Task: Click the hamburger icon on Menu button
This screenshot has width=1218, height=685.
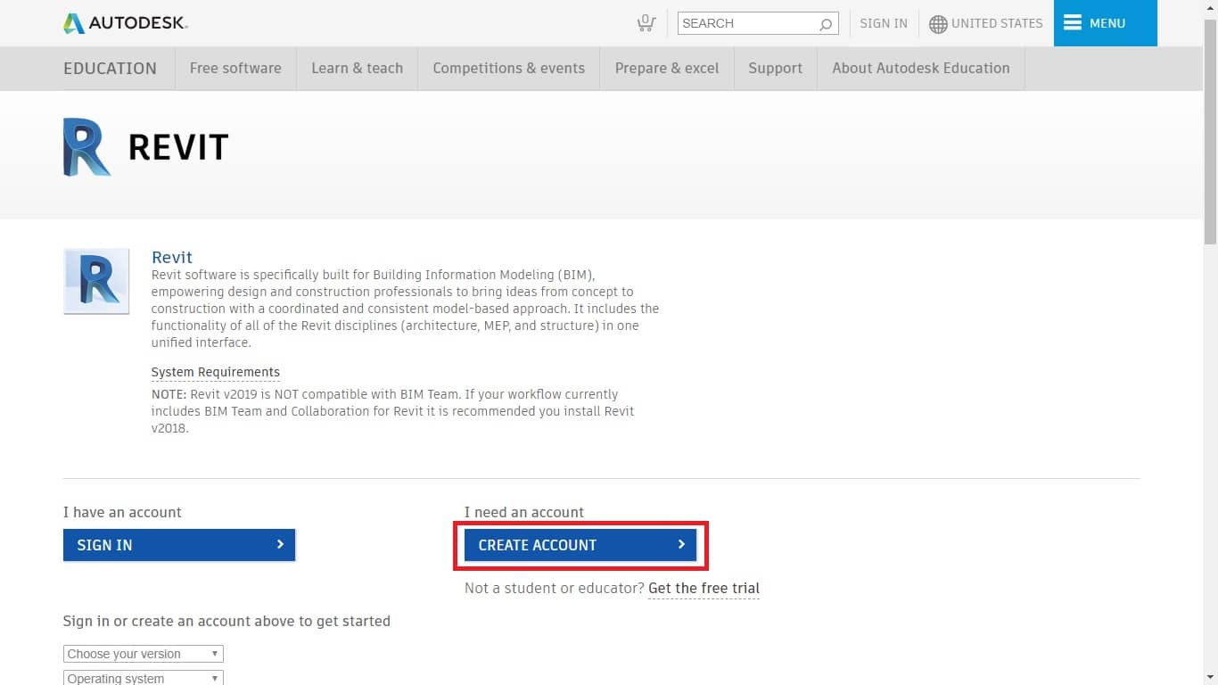Action: pyautogui.click(x=1073, y=23)
